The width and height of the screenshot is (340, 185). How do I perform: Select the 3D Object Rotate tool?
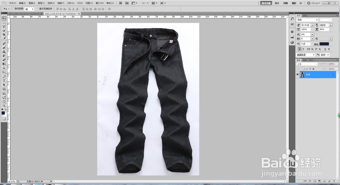[4, 94]
